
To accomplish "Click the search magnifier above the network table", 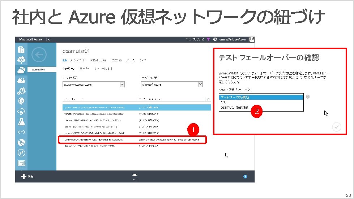I will click(208, 99).
